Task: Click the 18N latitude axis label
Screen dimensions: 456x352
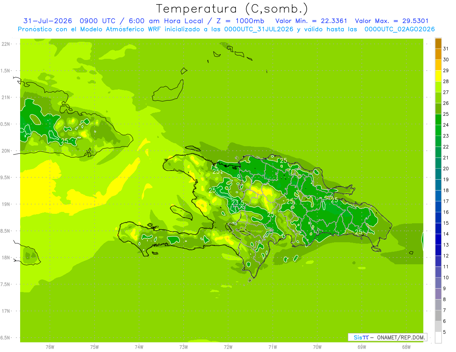Action: [x=6, y=257]
